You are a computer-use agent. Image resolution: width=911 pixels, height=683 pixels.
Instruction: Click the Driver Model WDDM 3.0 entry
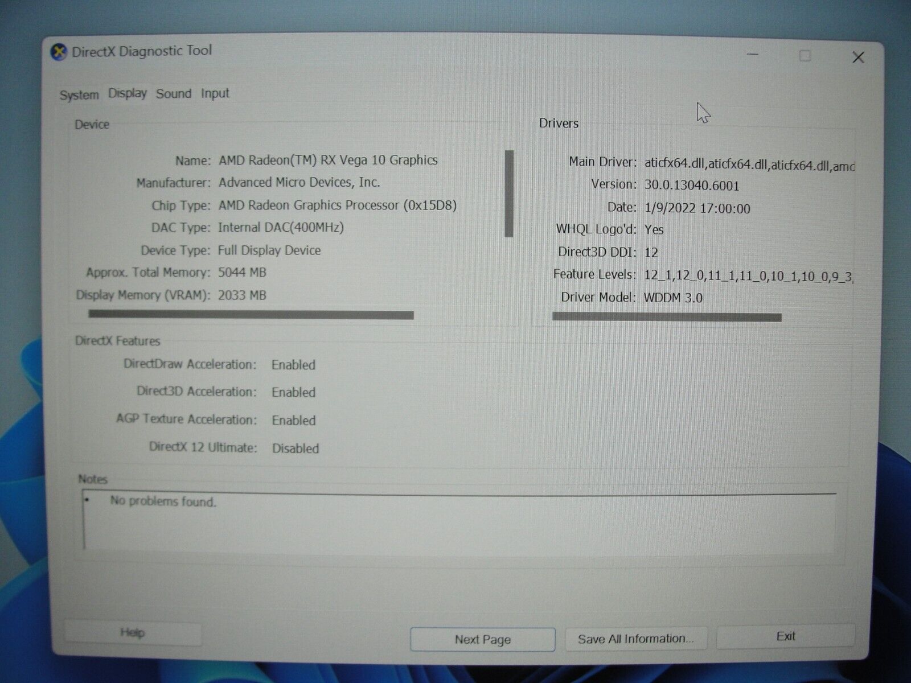tap(675, 297)
